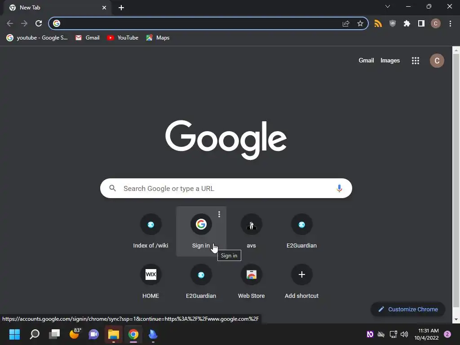Image resolution: width=460 pixels, height=345 pixels.
Task: Go back with the back arrow
Action: coord(10,23)
